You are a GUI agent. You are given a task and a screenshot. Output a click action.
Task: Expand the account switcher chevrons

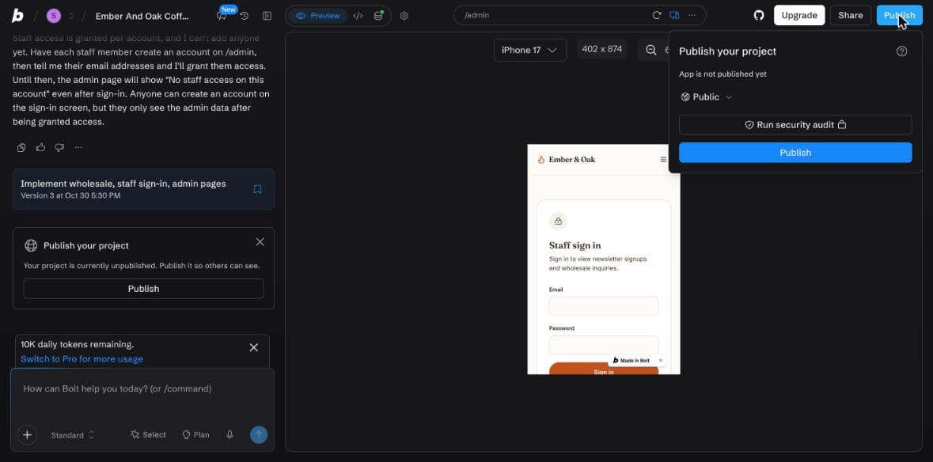click(71, 16)
